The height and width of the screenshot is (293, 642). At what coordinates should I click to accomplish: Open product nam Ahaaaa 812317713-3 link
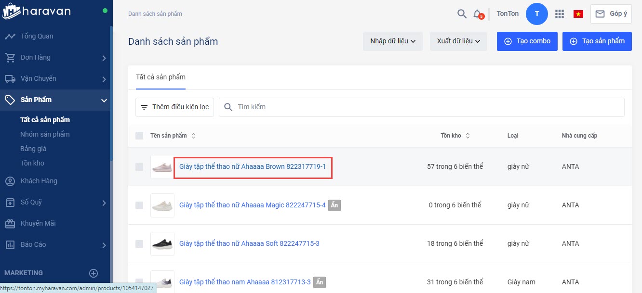245,282
